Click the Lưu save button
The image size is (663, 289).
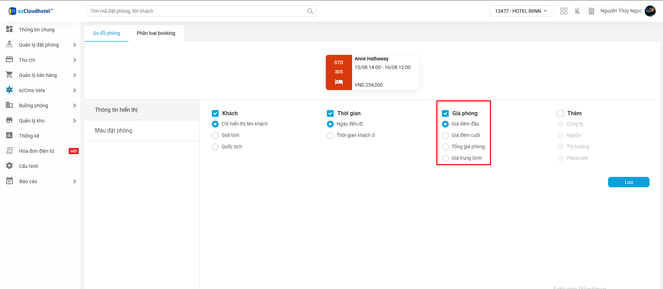click(x=628, y=182)
